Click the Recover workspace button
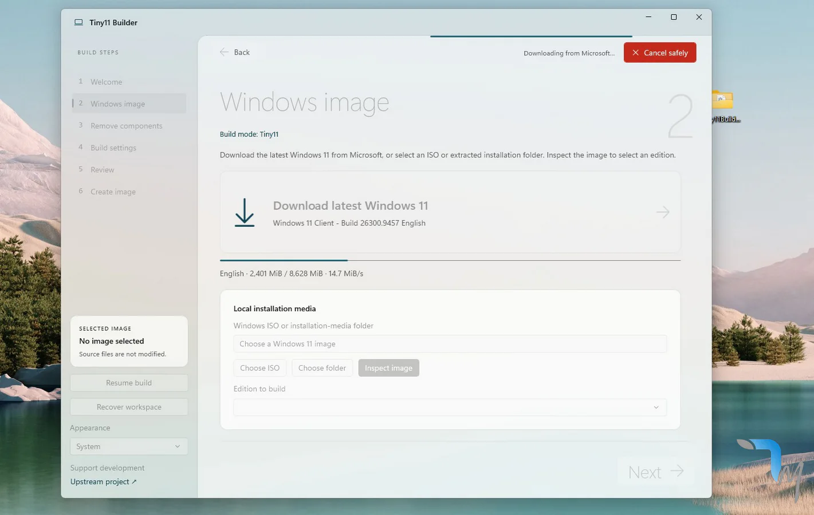 tap(129, 407)
